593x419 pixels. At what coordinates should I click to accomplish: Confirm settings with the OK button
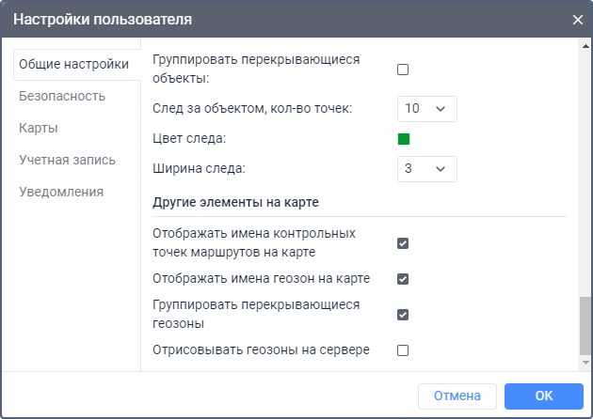(x=543, y=396)
